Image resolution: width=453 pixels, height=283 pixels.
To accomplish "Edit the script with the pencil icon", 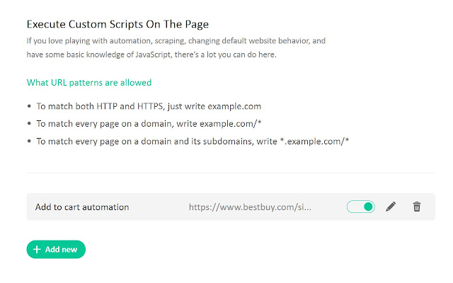I will 391,207.
